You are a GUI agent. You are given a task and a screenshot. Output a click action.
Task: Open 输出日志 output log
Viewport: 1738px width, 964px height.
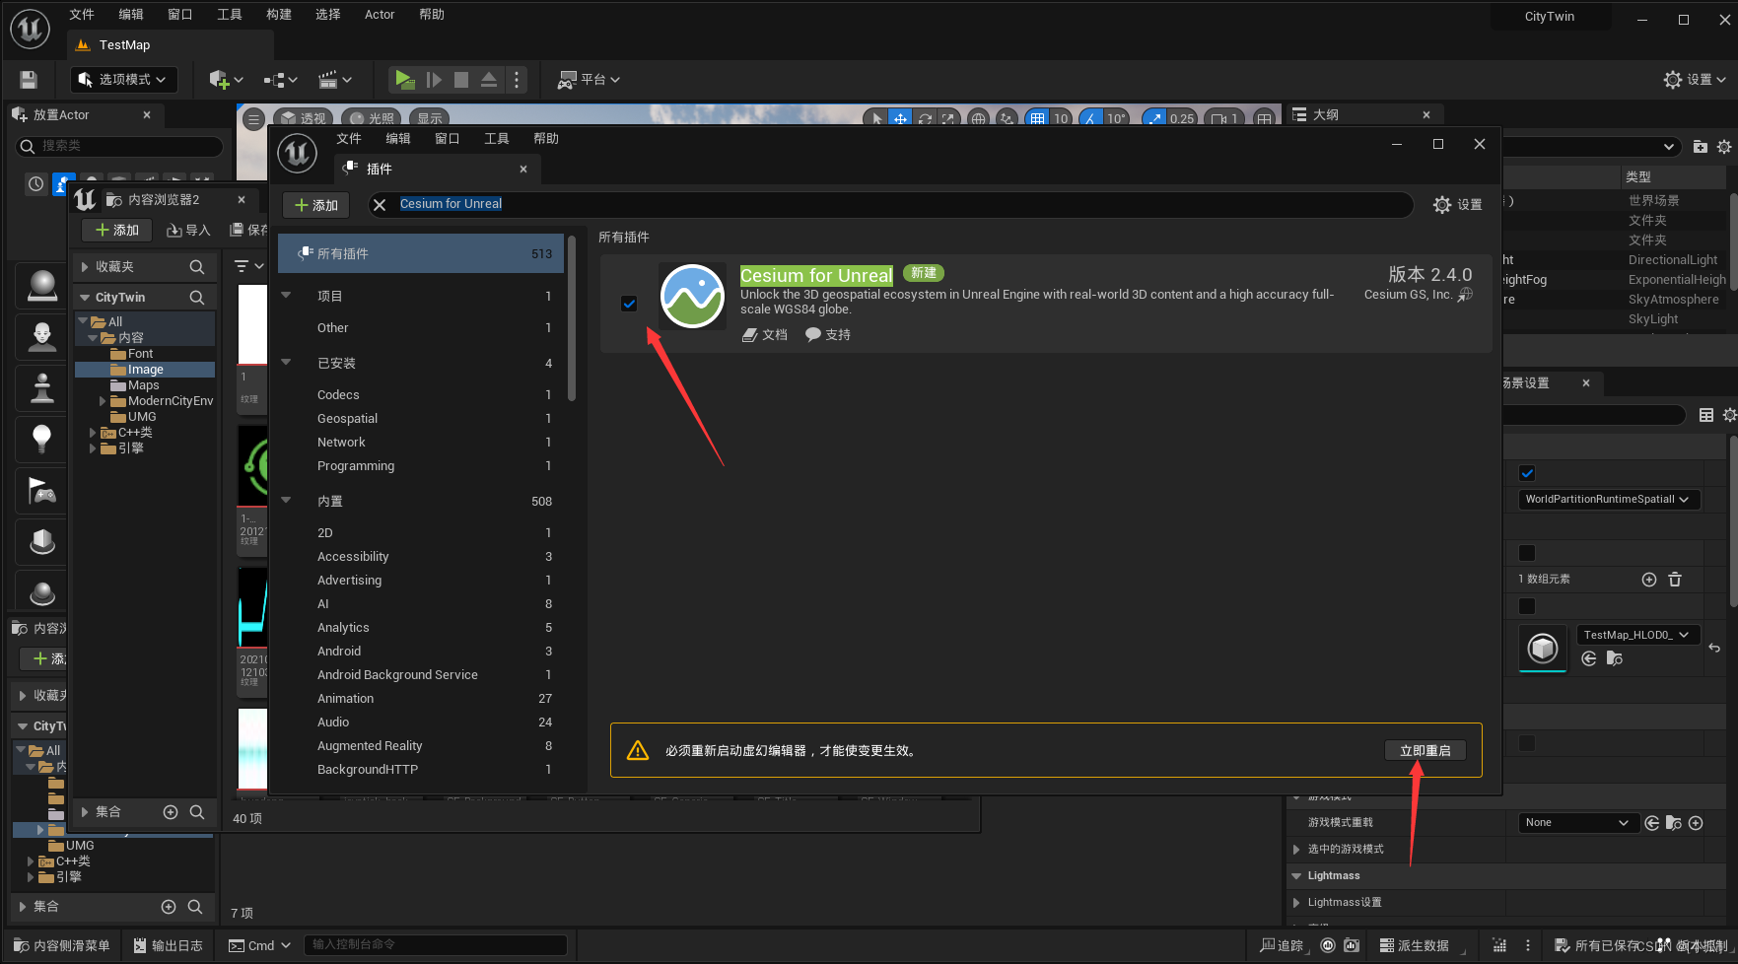click(168, 946)
